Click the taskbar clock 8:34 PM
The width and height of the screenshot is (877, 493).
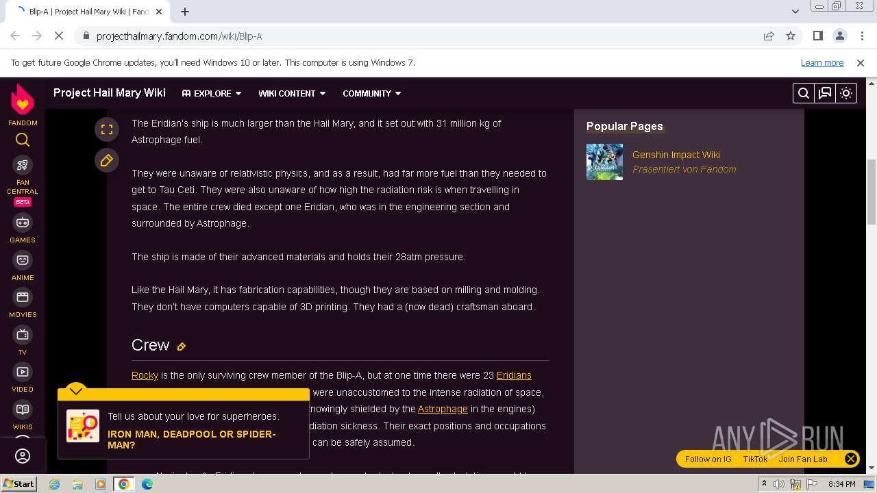coord(841,484)
